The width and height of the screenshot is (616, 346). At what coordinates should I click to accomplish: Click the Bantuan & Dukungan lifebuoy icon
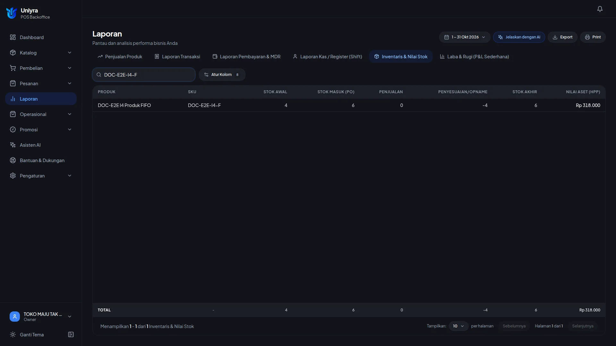tap(13, 160)
